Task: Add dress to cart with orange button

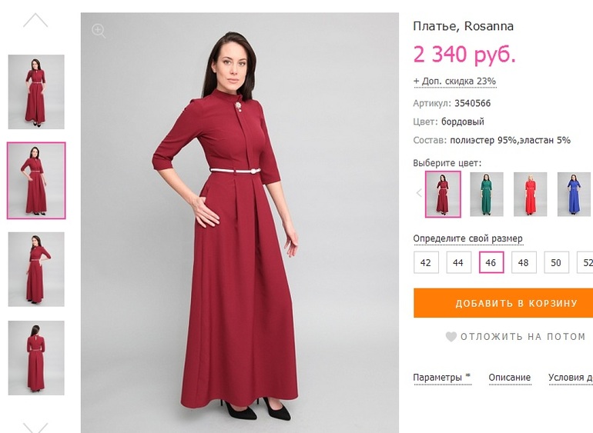Action: (x=504, y=303)
